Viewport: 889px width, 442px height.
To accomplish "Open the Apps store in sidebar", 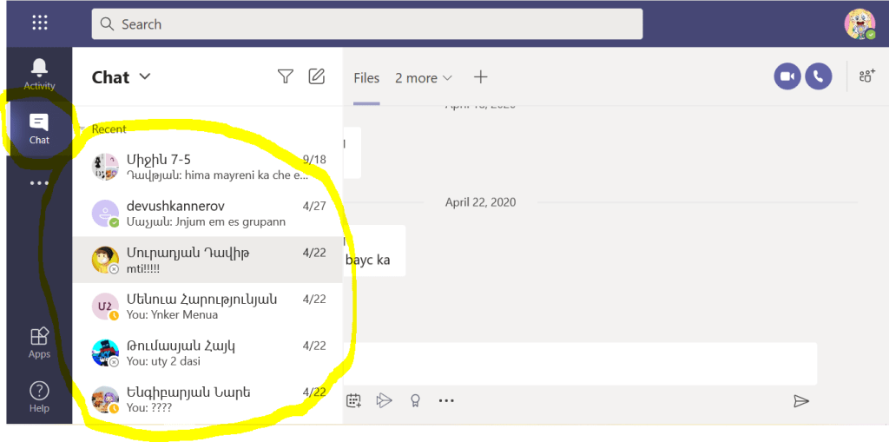I will click(x=39, y=342).
